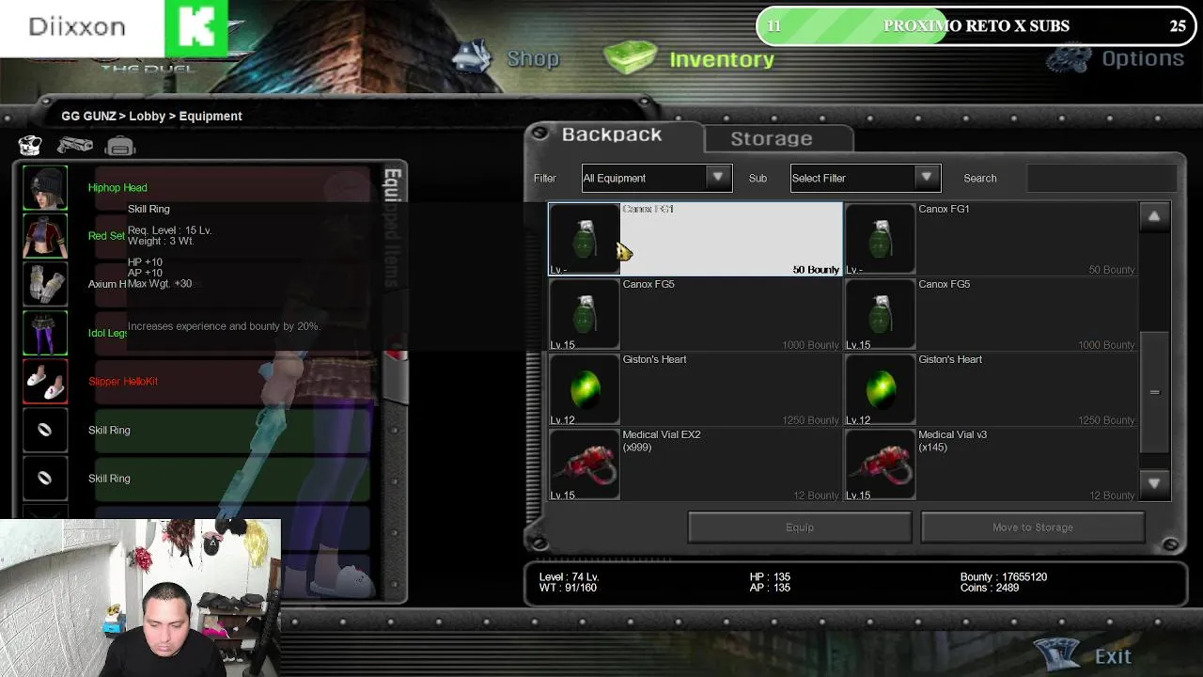Viewport: 1203px width, 677px height.
Task: Open the Shop menu
Action: point(533,58)
